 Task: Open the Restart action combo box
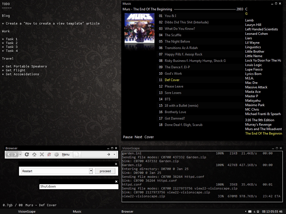pos(57,171)
